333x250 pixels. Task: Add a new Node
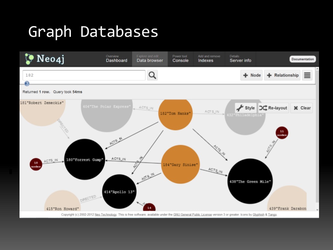[x=251, y=75]
